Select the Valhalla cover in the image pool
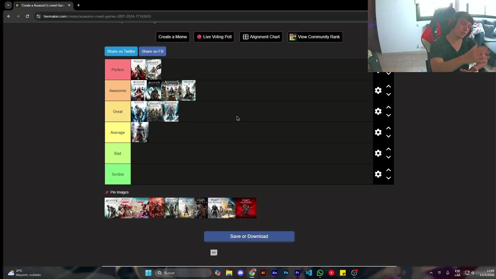This screenshot has width=496, height=279. [x=215, y=208]
